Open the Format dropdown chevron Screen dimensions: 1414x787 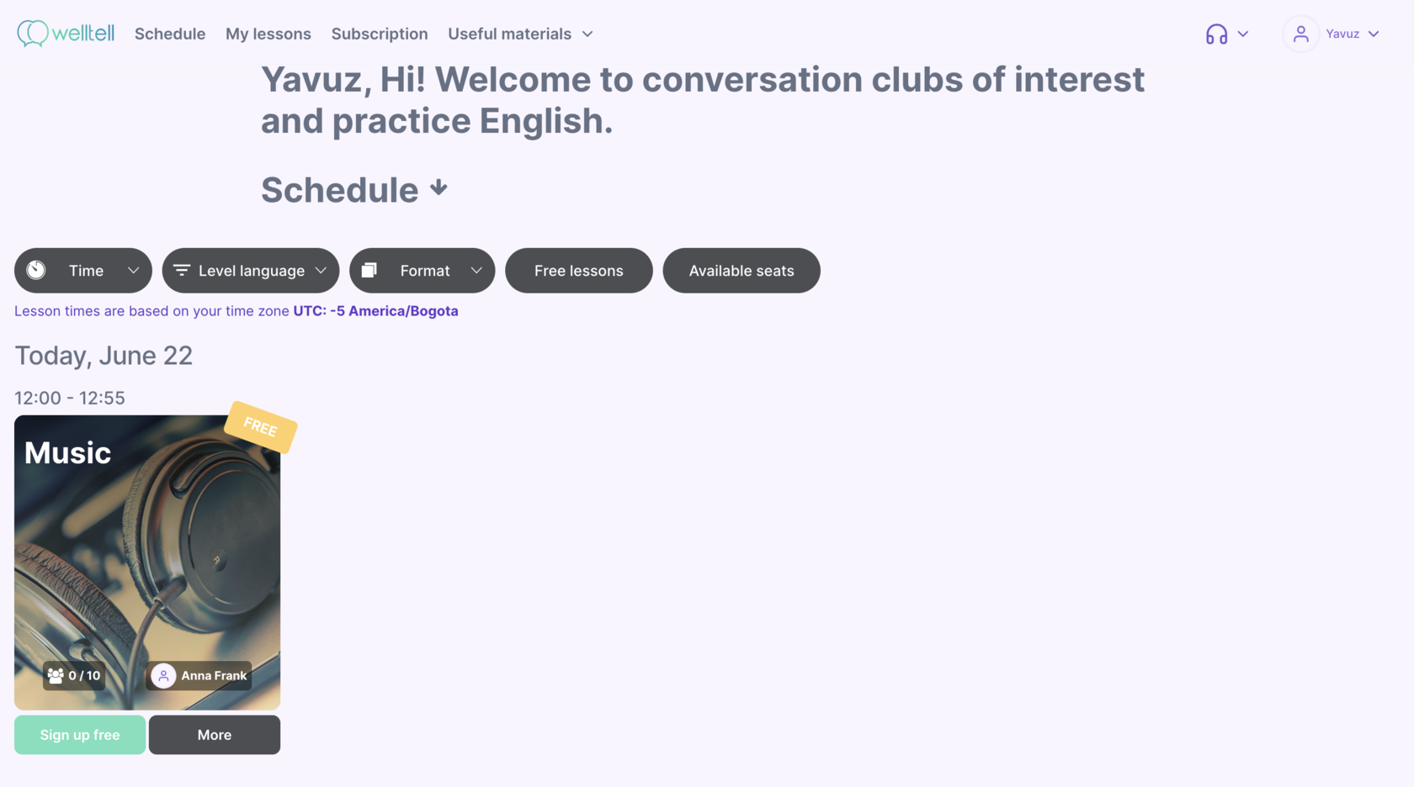[x=476, y=271]
